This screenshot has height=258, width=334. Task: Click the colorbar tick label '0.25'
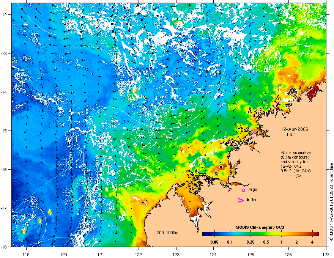[x=250, y=242]
